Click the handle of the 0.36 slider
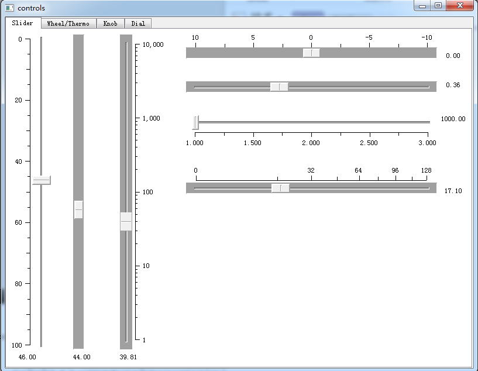The width and height of the screenshot is (478, 371). [279, 87]
